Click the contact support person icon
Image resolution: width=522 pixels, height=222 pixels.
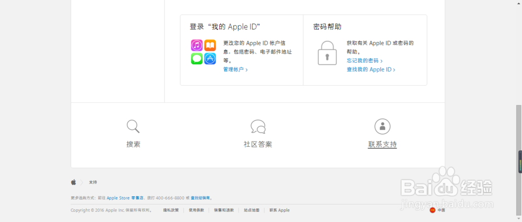pyautogui.click(x=383, y=126)
